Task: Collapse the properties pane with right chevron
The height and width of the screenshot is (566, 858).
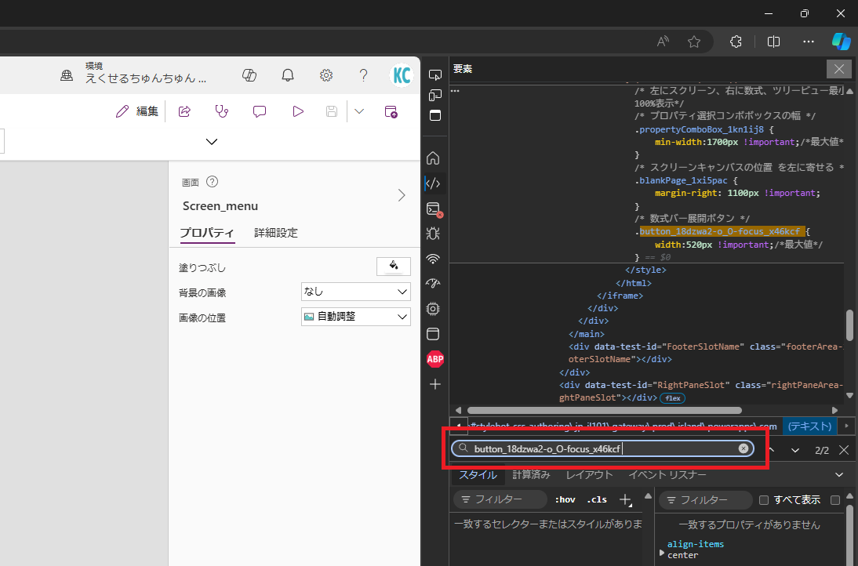Action: point(402,195)
